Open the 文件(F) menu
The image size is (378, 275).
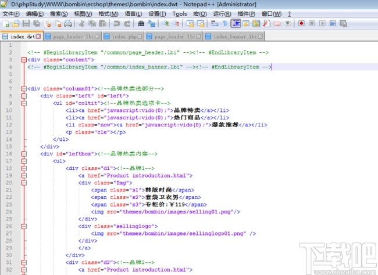click(x=11, y=14)
